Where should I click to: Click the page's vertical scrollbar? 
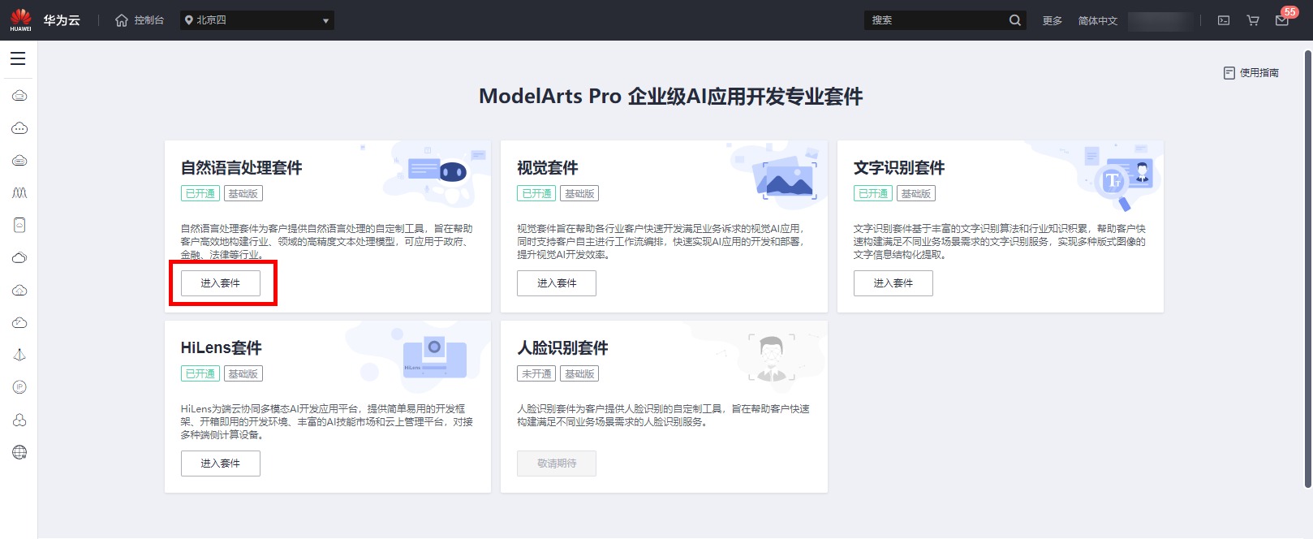[x=1307, y=268]
